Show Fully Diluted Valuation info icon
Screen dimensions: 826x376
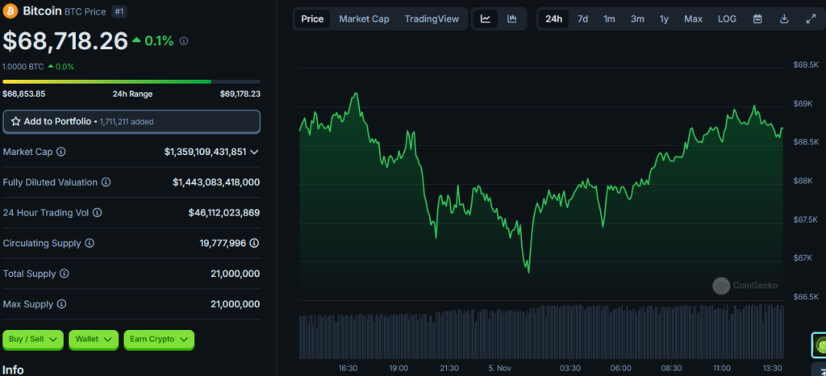[106, 182]
